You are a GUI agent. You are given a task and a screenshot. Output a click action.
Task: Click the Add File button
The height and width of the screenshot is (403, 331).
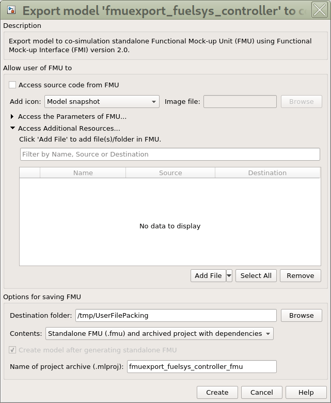(208, 276)
